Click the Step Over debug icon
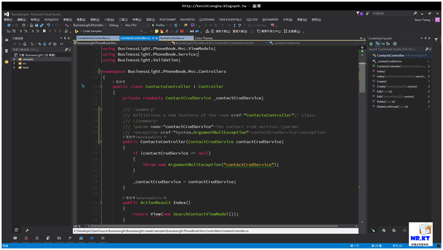 click(240, 26)
